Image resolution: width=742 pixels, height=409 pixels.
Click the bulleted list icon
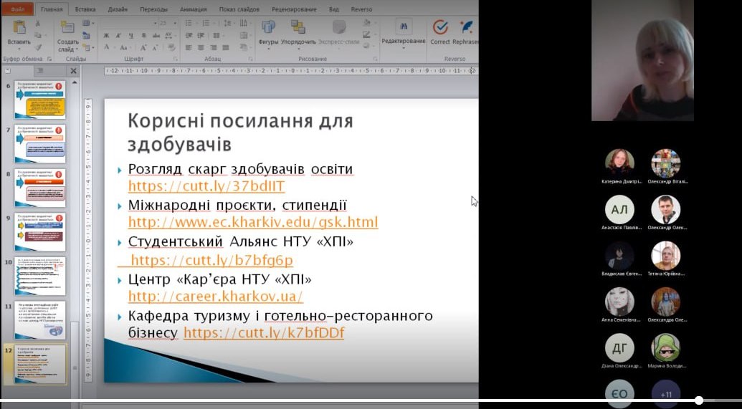189,23
